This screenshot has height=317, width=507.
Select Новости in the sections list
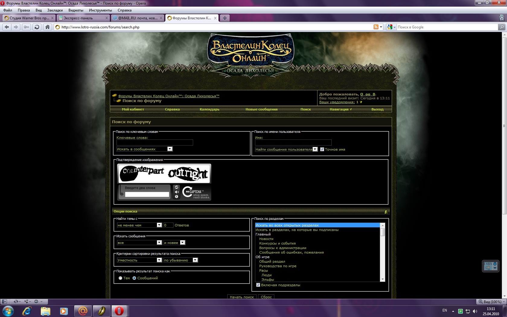click(x=266, y=239)
